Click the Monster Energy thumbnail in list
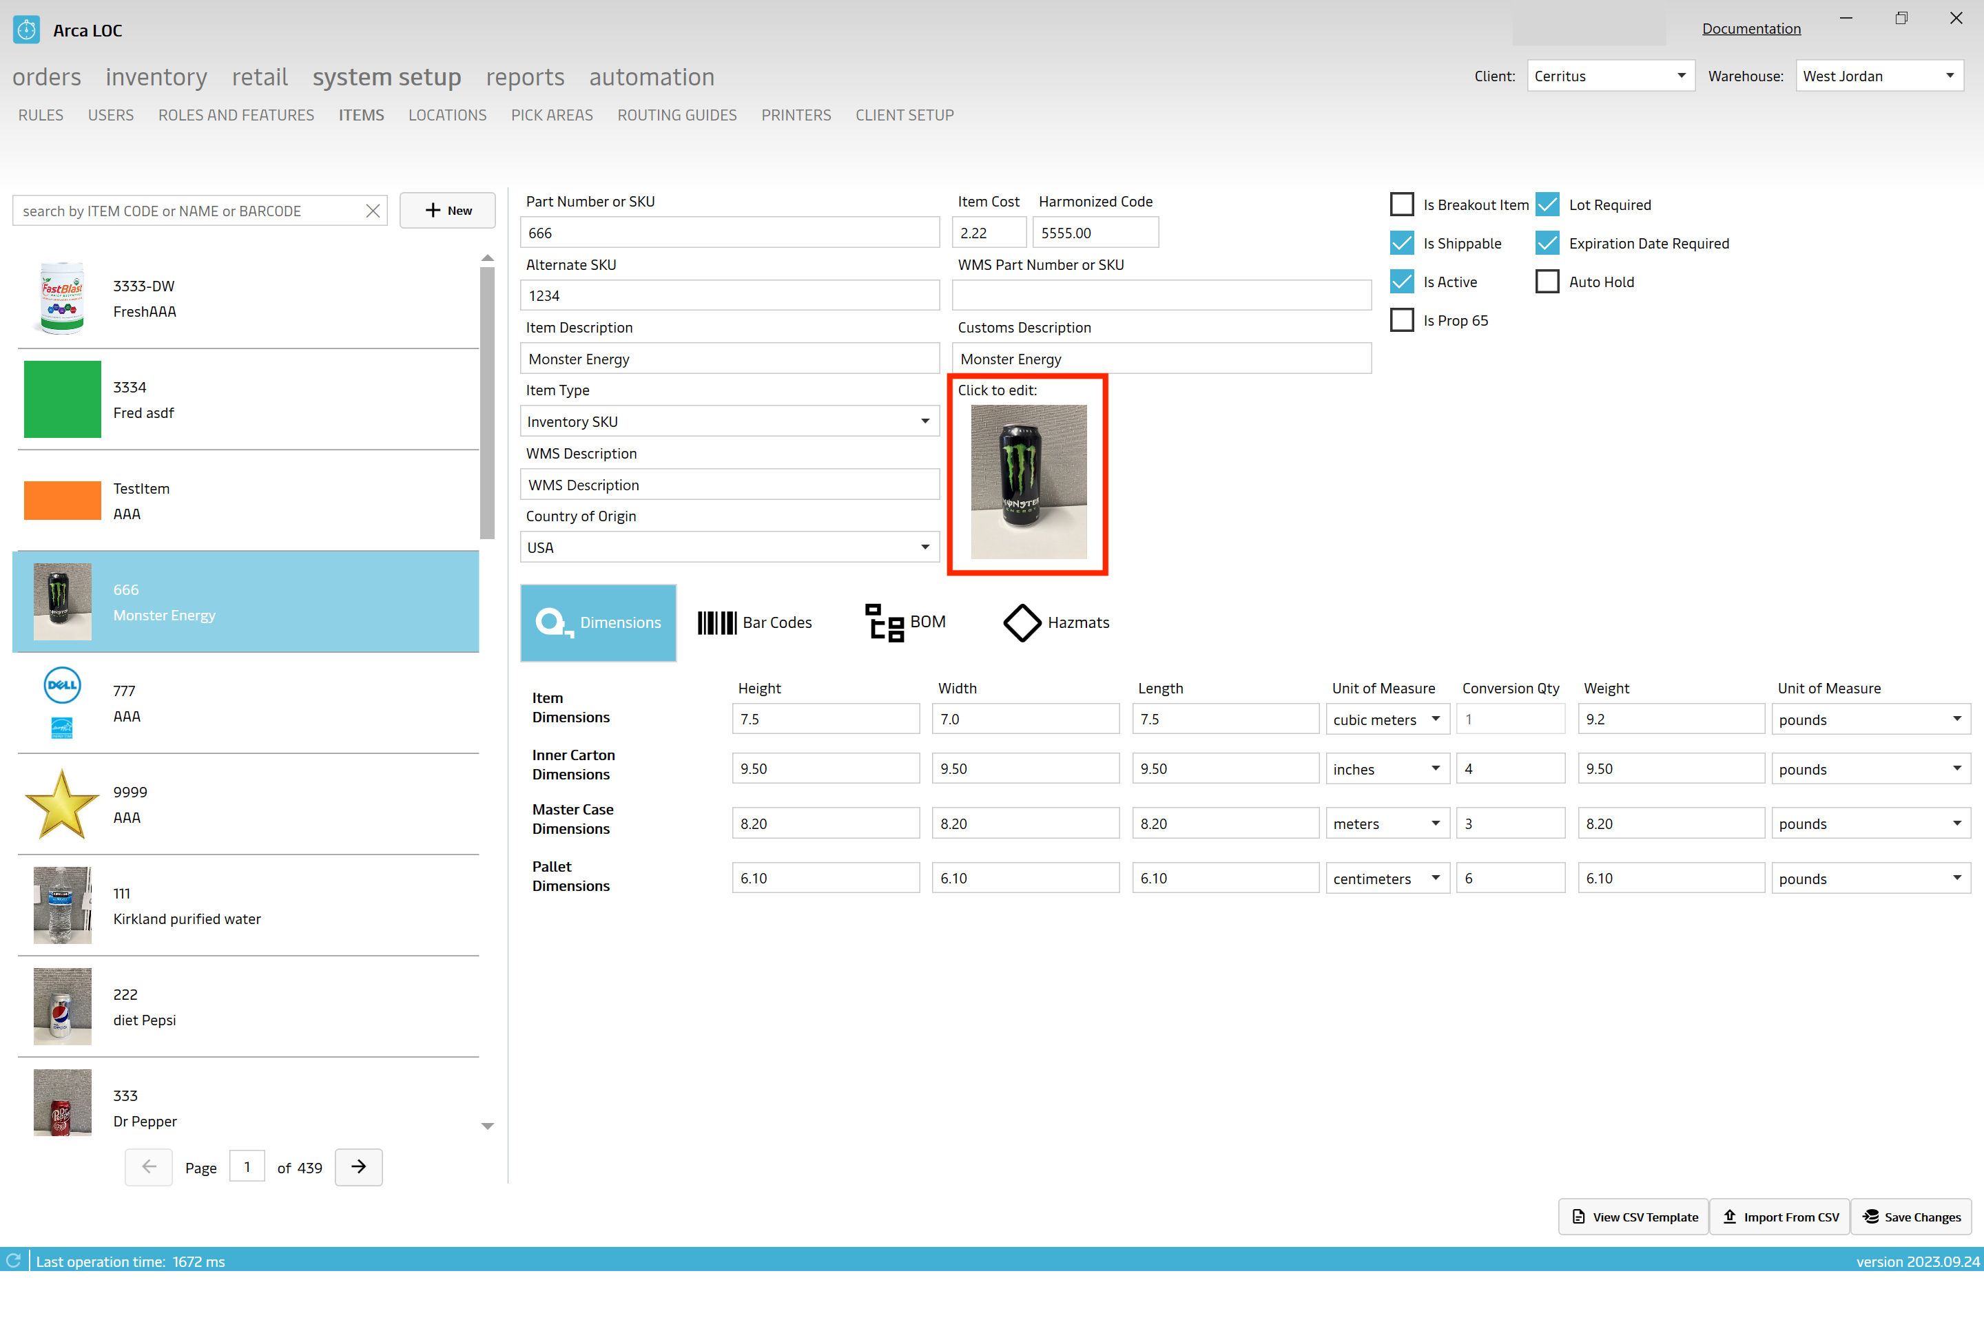The width and height of the screenshot is (1984, 1322). pos(63,602)
